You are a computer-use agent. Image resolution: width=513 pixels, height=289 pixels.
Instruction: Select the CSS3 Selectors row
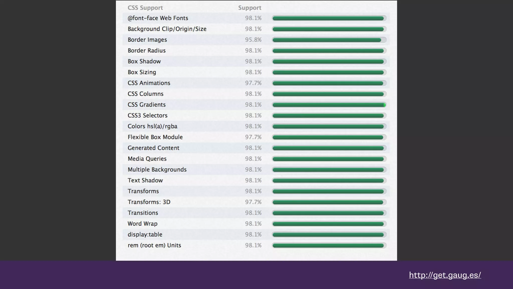coord(148,116)
